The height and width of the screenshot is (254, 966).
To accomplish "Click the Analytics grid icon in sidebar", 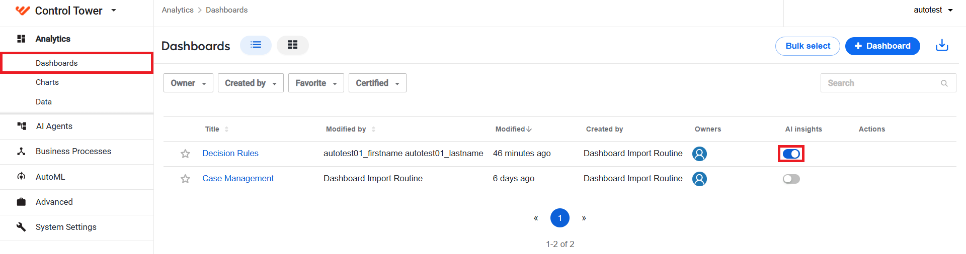I will pyautogui.click(x=21, y=39).
